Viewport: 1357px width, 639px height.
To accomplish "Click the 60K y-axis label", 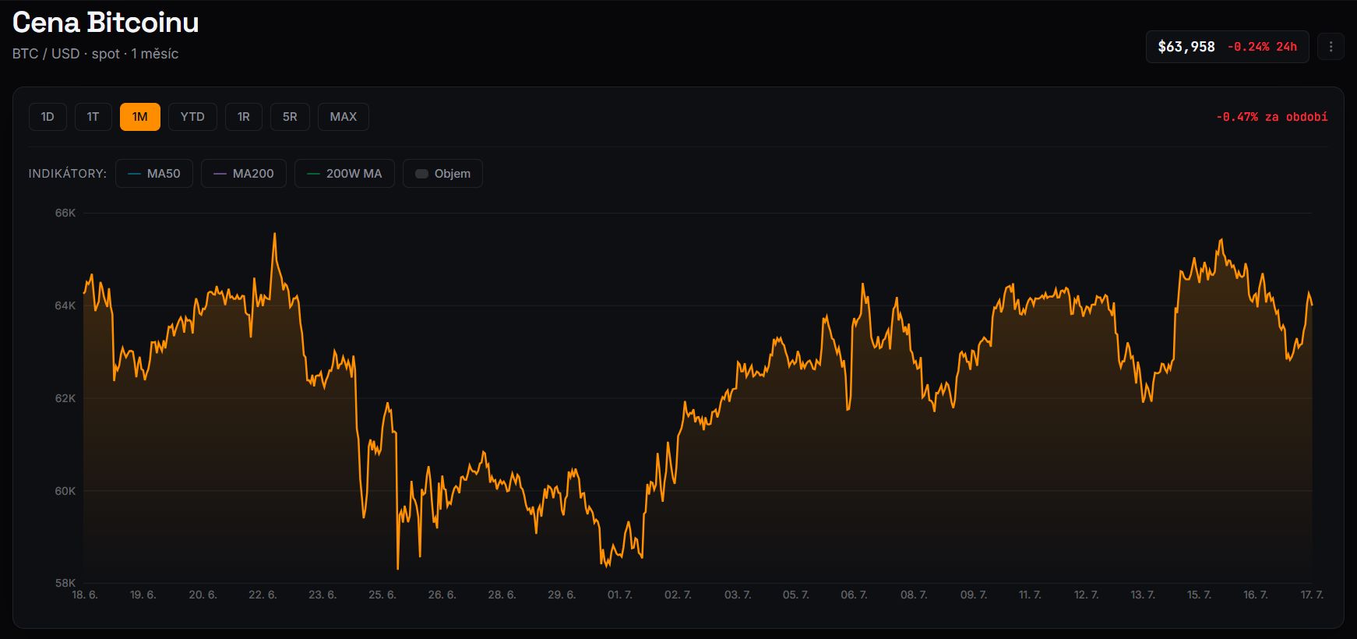I will (65, 491).
